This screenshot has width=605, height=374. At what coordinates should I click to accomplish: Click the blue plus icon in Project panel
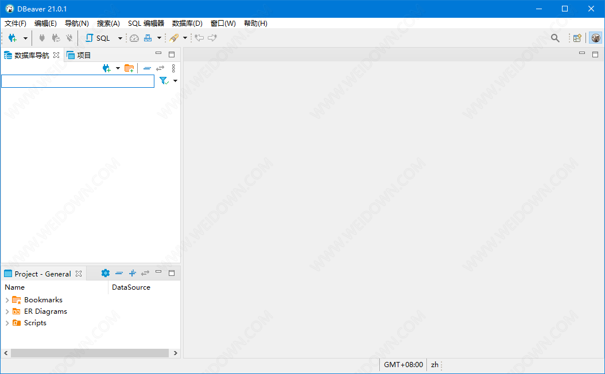point(133,273)
